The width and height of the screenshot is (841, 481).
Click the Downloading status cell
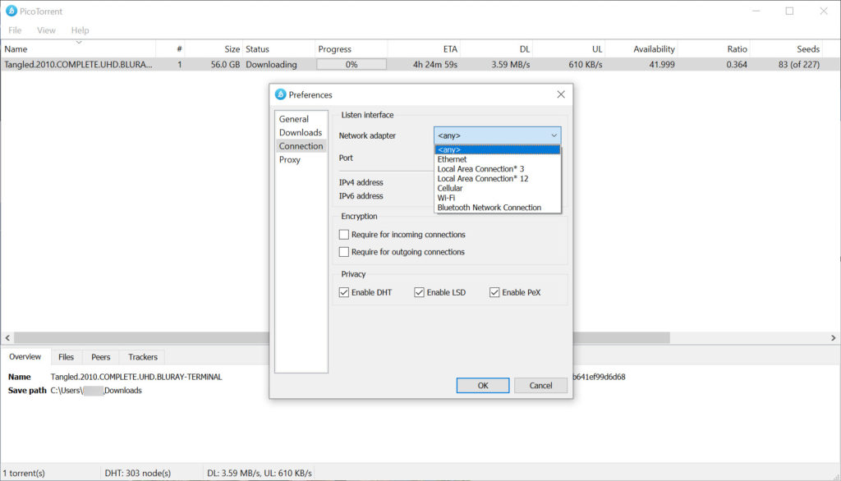coord(271,64)
